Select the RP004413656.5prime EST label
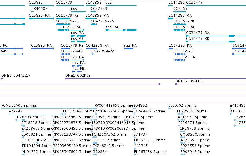Screen dimensions: 246x156 (x=114, y=106)
